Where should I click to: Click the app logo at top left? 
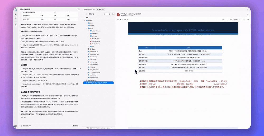coord(16,10)
